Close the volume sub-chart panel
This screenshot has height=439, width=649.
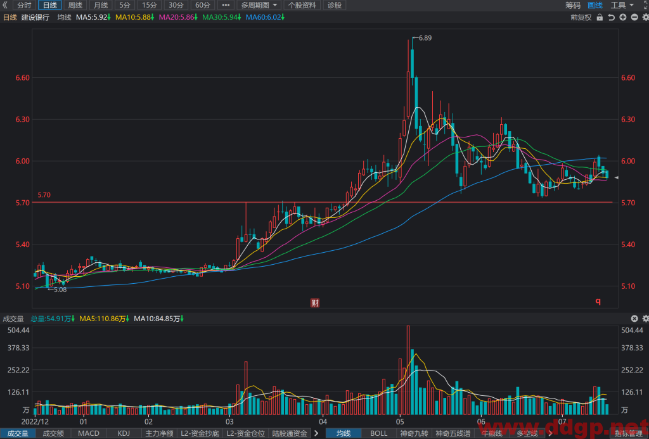[634, 318]
